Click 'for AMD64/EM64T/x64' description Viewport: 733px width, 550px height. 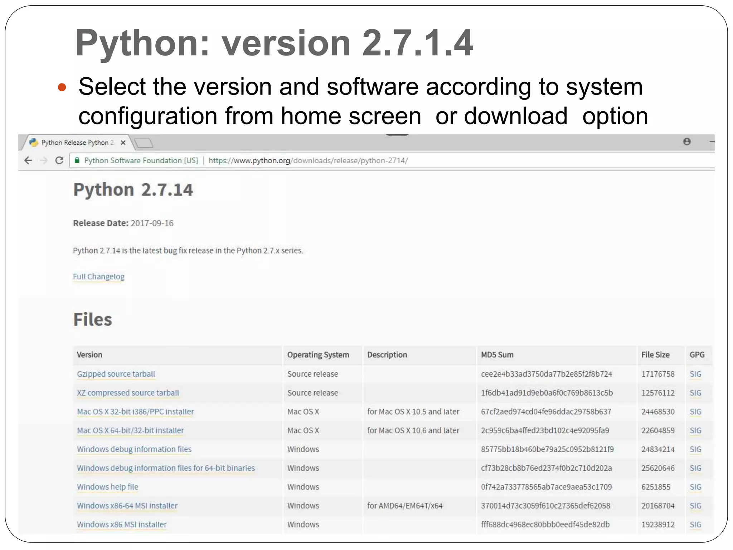tap(405, 506)
